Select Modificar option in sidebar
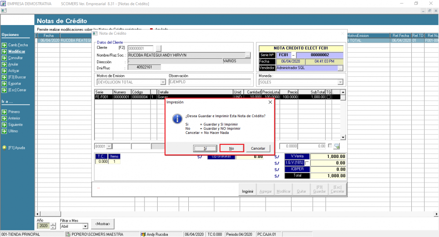This screenshot has height=237, width=439. (17, 51)
